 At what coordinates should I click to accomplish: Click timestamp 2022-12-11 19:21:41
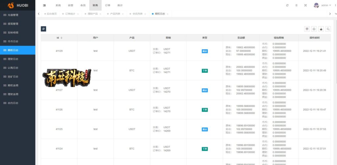[x=314, y=51]
